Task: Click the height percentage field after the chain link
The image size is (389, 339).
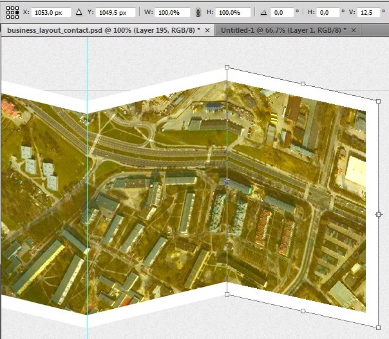Action: pyautogui.click(x=233, y=12)
